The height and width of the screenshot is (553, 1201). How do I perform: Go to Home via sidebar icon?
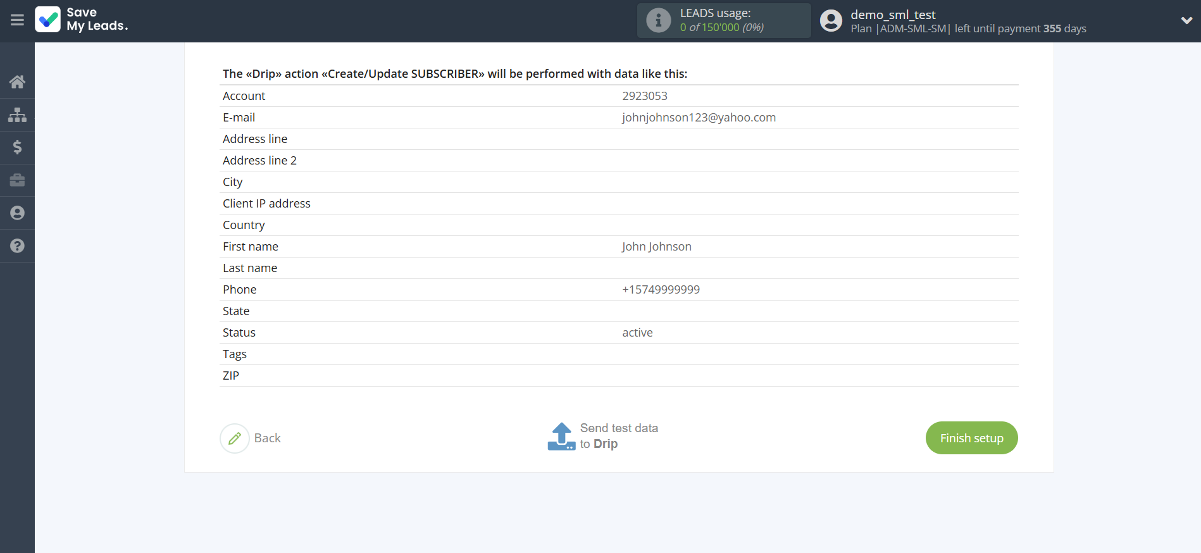point(17,82)
